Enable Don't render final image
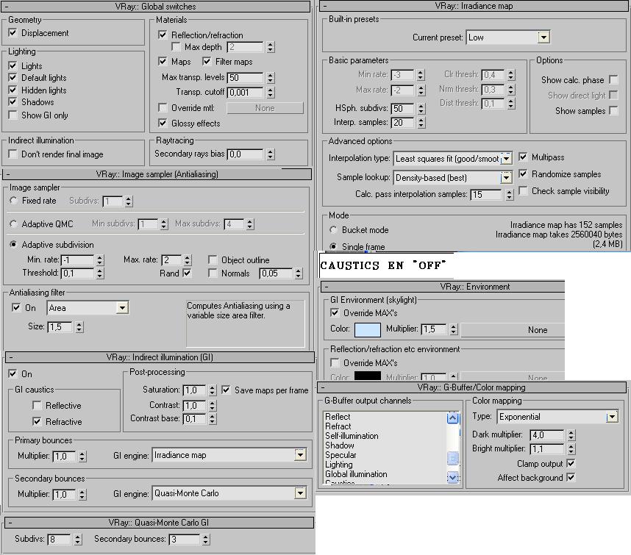 (x=13, y=154)
